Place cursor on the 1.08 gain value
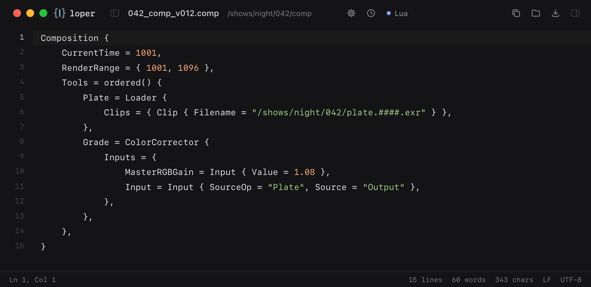The height and width of the screenshot is (287, 591). pyautogui.click(x=304, y=172)
